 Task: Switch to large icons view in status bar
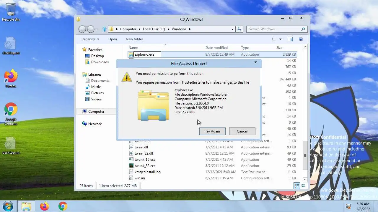tap(303, 185)
